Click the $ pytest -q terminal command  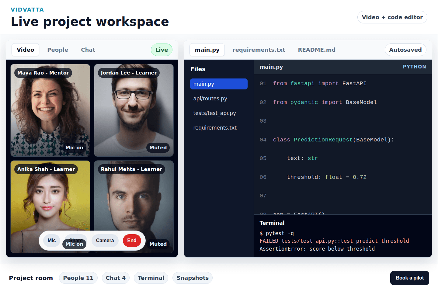[277, 233]
